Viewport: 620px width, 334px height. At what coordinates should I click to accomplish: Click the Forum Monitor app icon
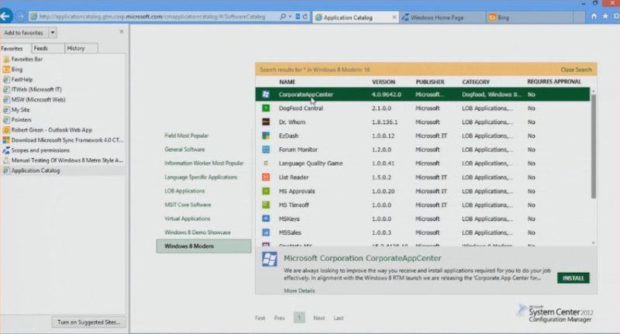(266, 150)
